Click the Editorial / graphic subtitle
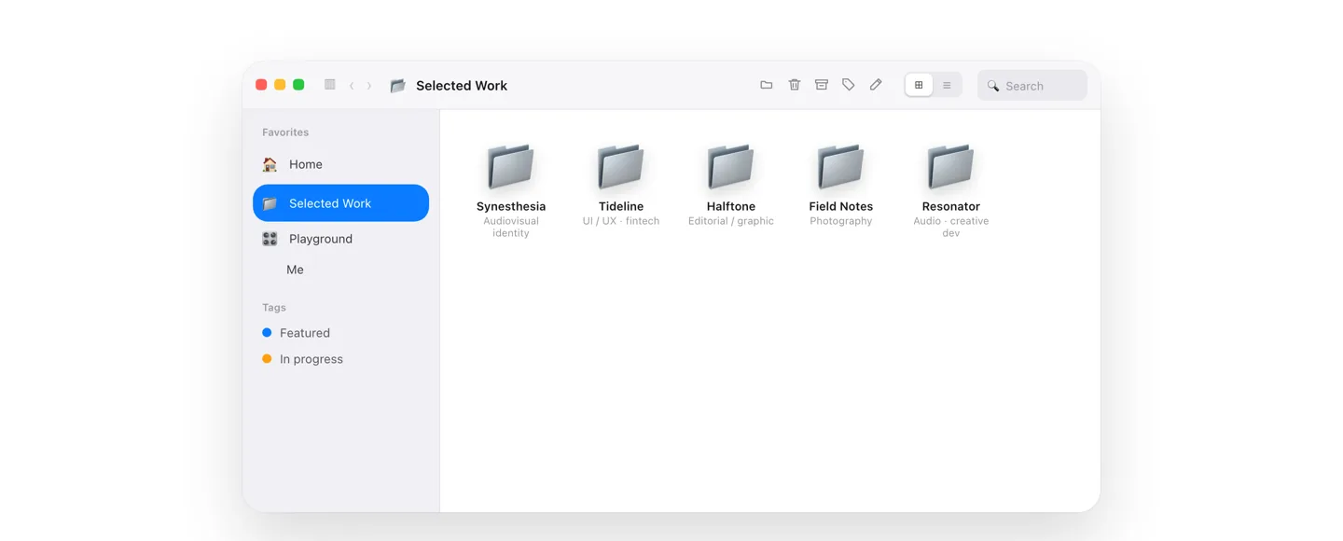 tap(731, 221)
